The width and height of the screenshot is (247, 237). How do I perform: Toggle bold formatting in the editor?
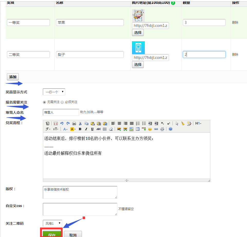click(80, 129)
